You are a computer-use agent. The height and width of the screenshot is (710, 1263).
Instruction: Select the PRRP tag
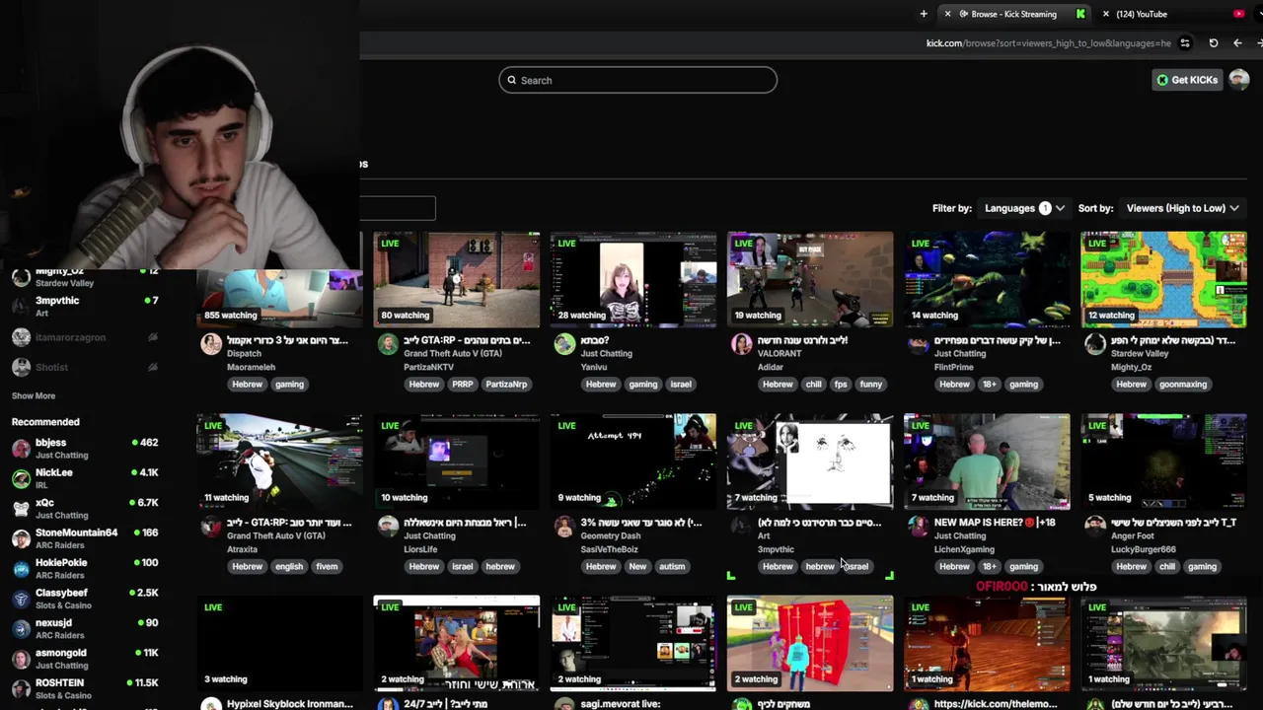462,385
